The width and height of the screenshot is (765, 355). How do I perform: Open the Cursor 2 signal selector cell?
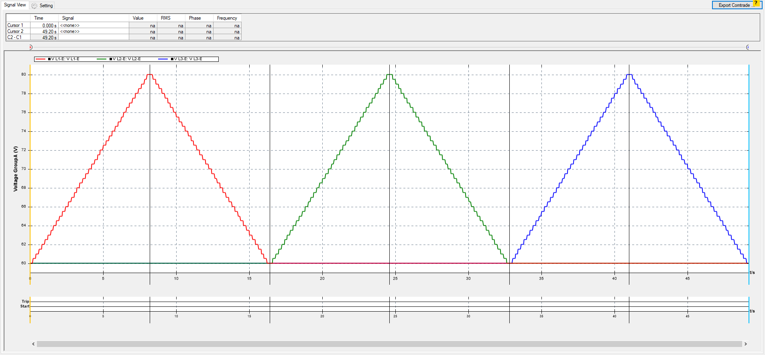pos(94,31)
